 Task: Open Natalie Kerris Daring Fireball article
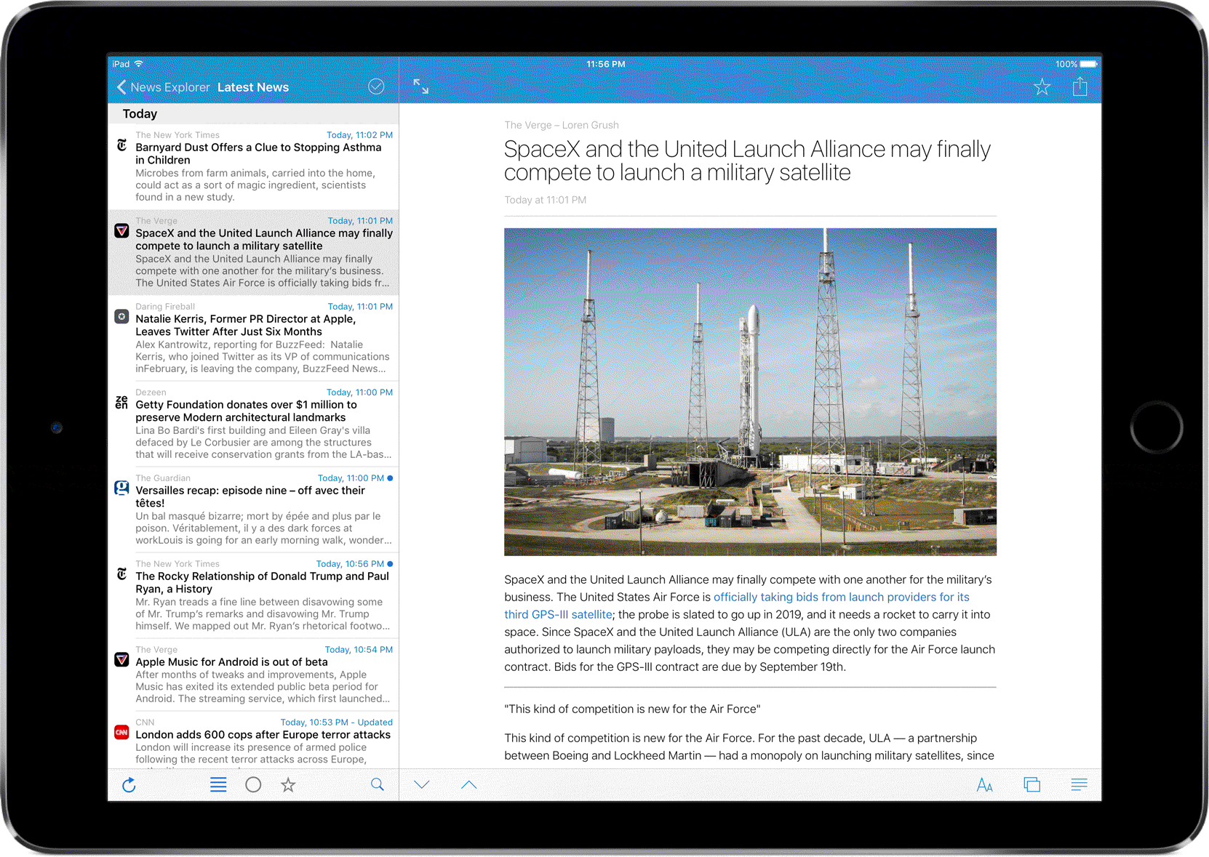click(x=253, y=339)
